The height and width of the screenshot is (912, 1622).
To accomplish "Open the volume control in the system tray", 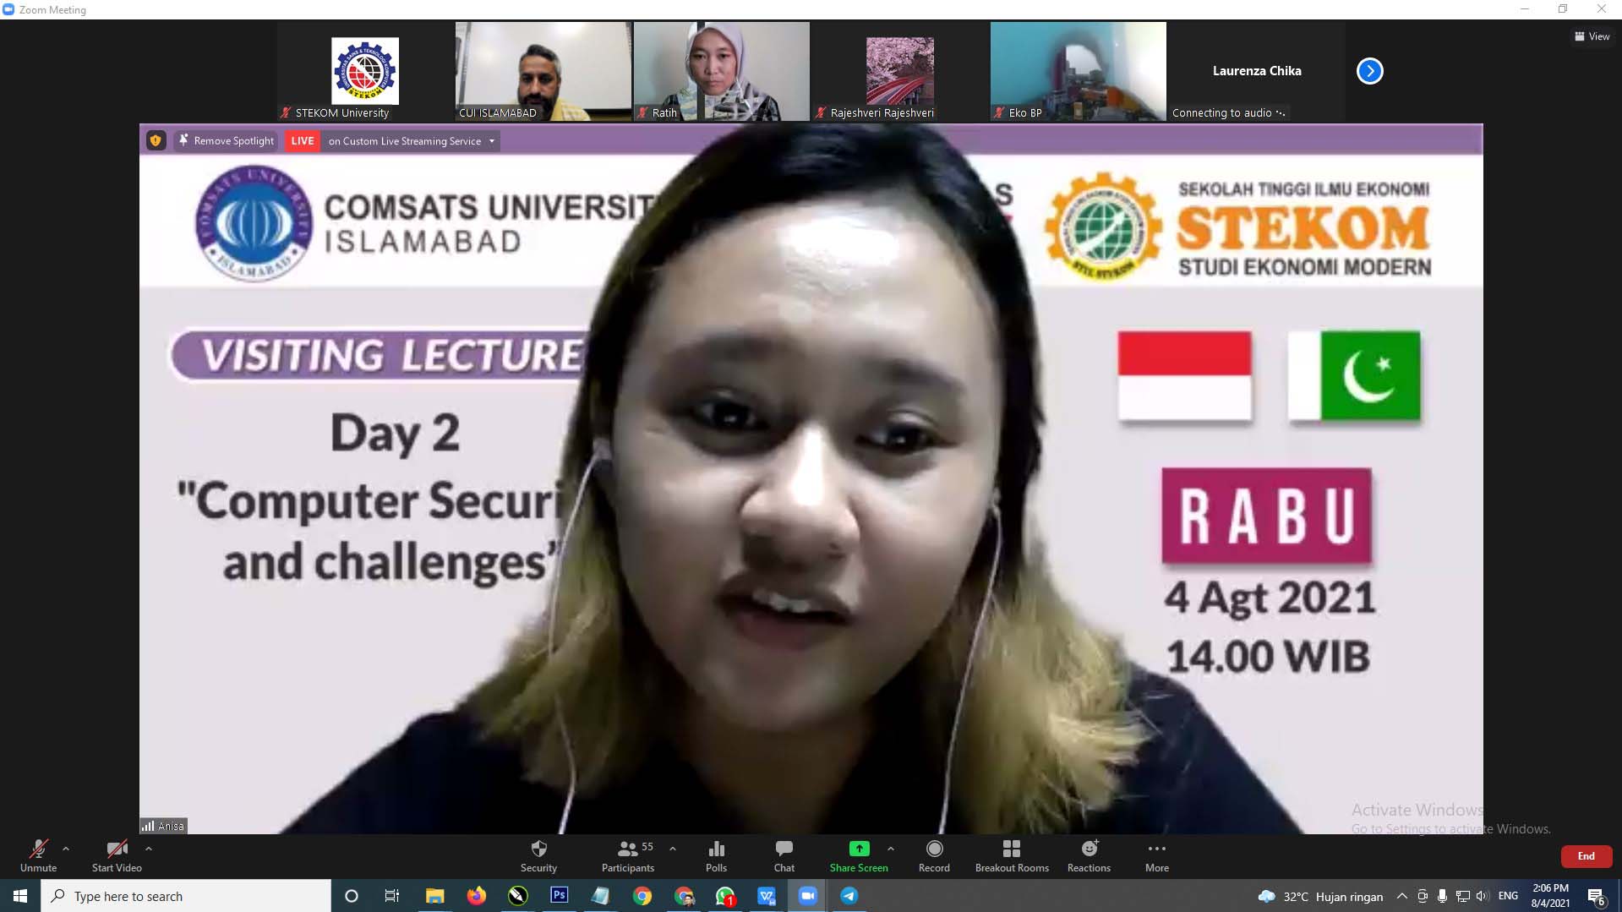I will 1482,896.
